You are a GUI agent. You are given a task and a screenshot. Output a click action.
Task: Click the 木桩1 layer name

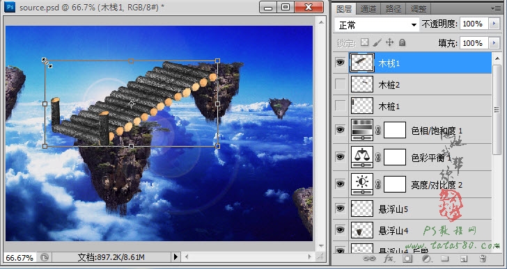click(x=389, y=106)
